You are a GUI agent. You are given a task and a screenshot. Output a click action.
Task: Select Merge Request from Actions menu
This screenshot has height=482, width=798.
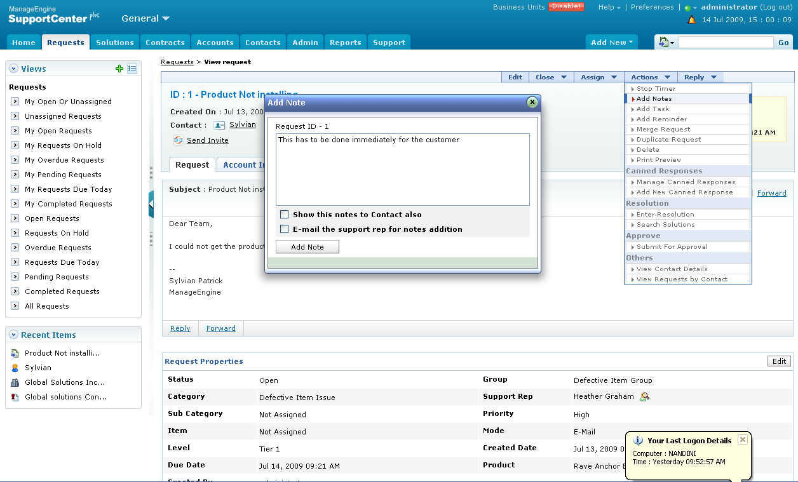663,129
